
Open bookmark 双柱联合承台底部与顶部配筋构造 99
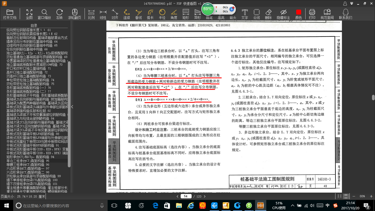(x=33, y=176)
